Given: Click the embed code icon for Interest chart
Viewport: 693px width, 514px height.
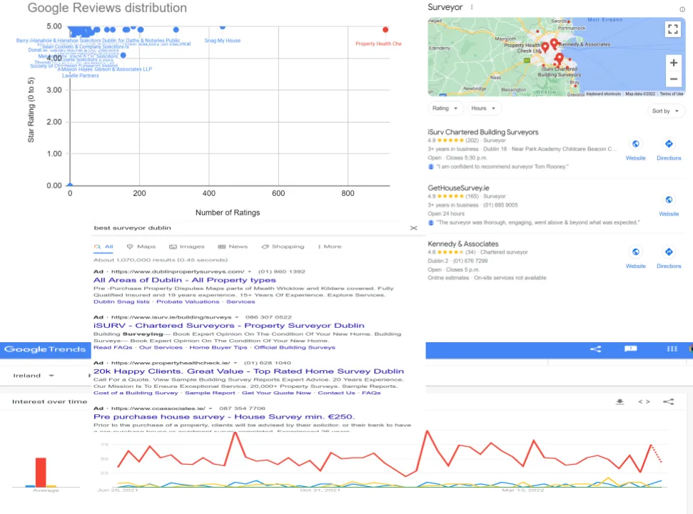Looking at the screenshot, I should pyautogui.click(x=644, y=401).
